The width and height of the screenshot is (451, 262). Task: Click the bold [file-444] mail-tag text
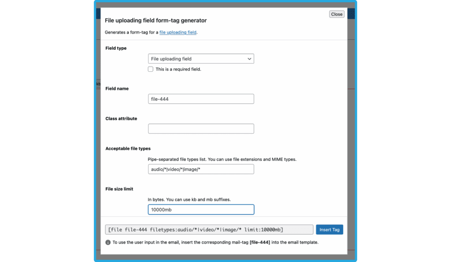pyautogui.click(x=260, y=243)
